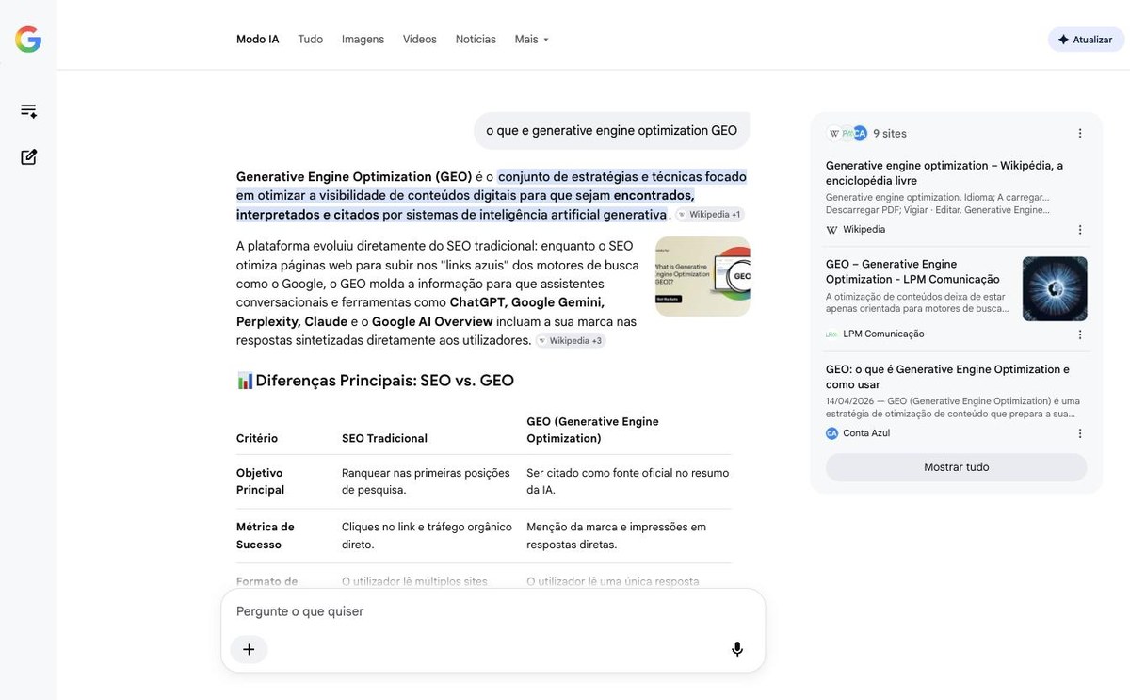Click the sparkle Atualizar button

[x=1086, y=40]
